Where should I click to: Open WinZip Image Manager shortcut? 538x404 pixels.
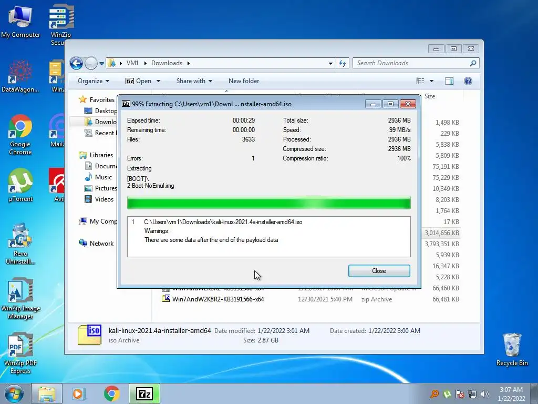[x=20, y=298]
